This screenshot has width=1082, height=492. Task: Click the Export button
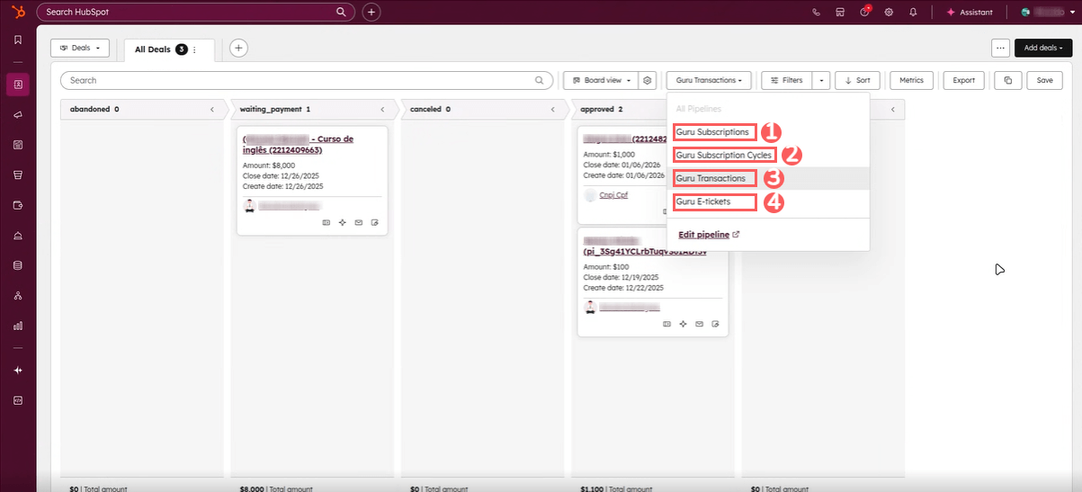tap(963, 80)
